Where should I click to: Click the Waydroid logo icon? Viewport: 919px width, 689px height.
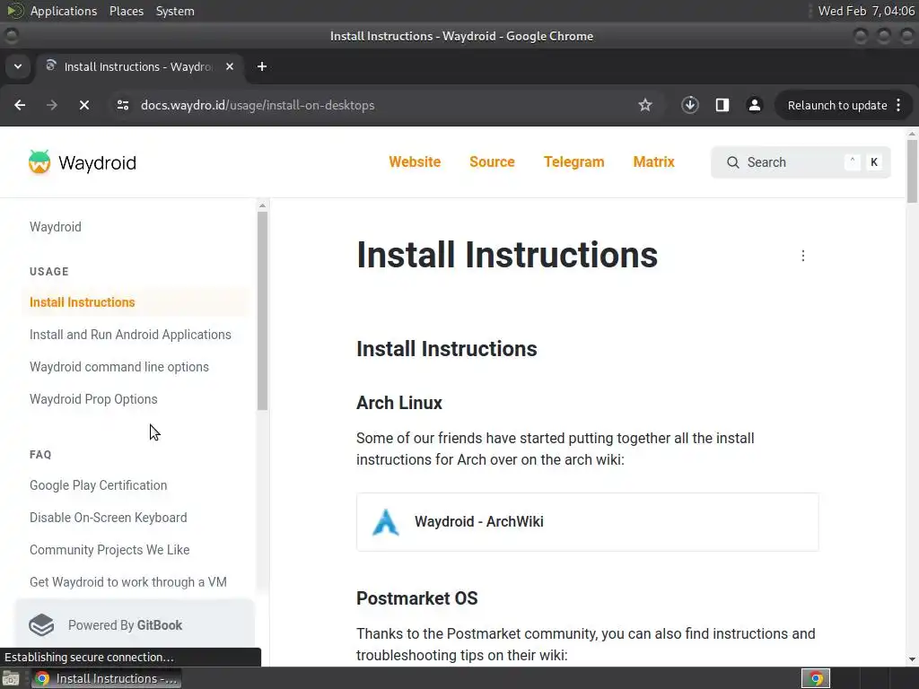point(39,162)
